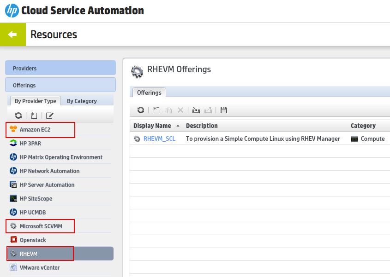Expand the Providers section
390x277 pixels.
[60, 68]
